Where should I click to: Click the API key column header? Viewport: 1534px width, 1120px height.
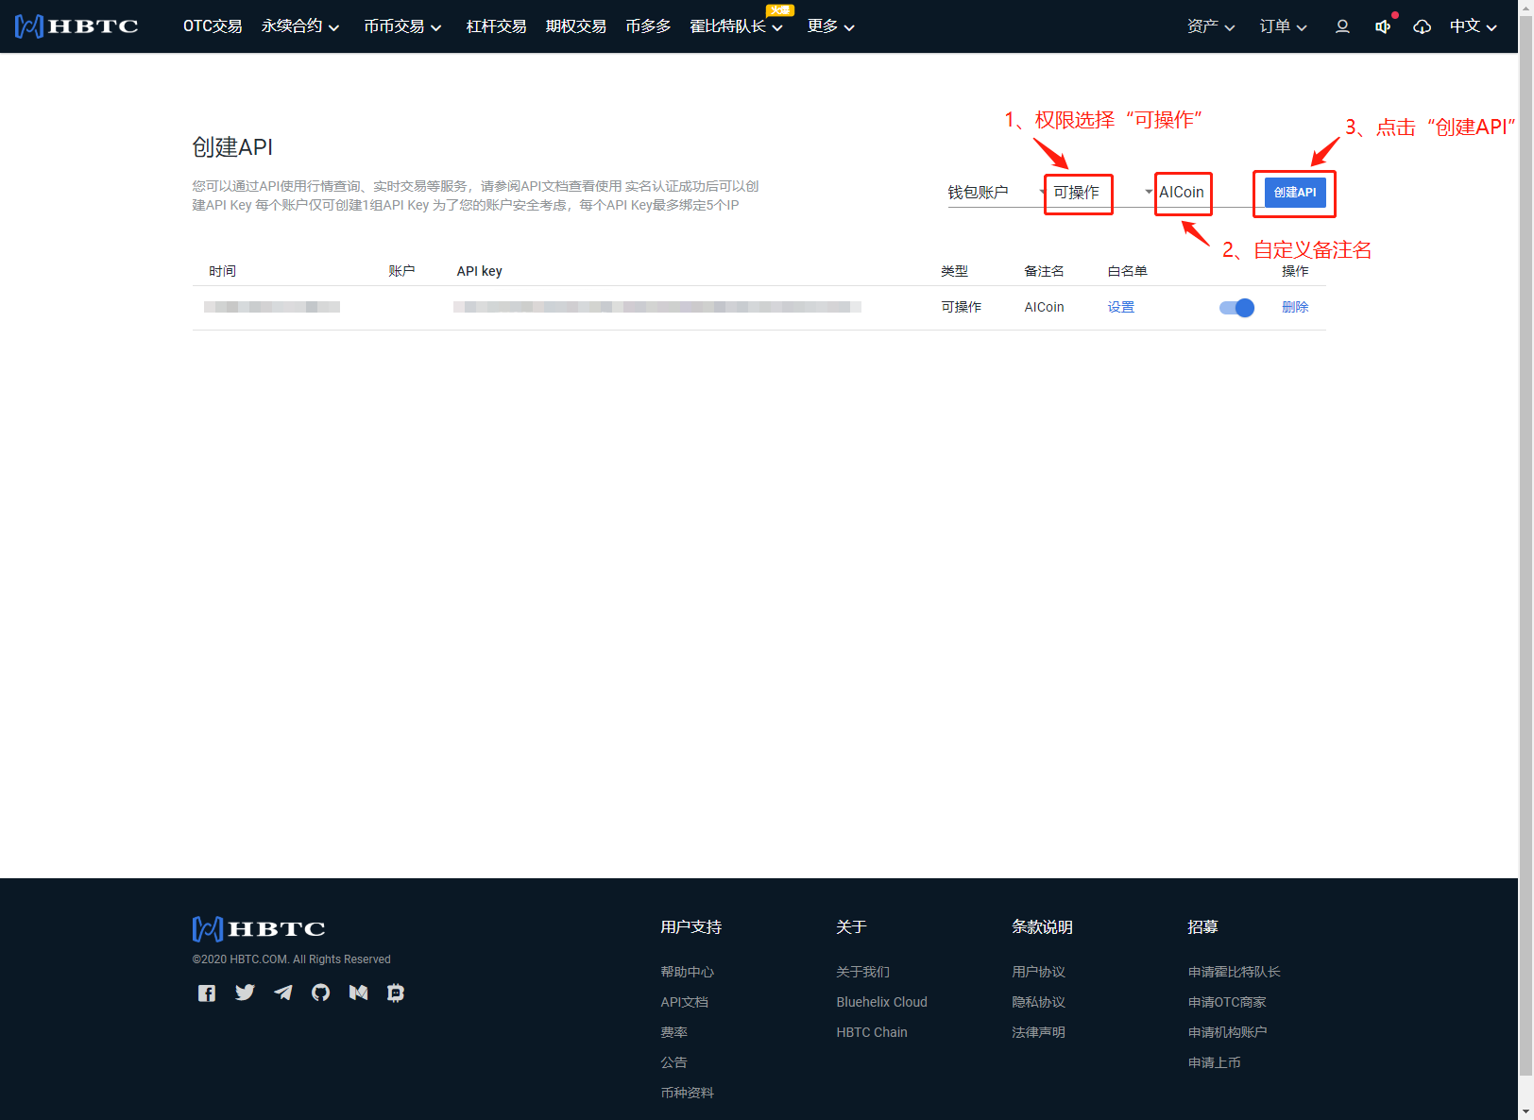click(479, 271)
